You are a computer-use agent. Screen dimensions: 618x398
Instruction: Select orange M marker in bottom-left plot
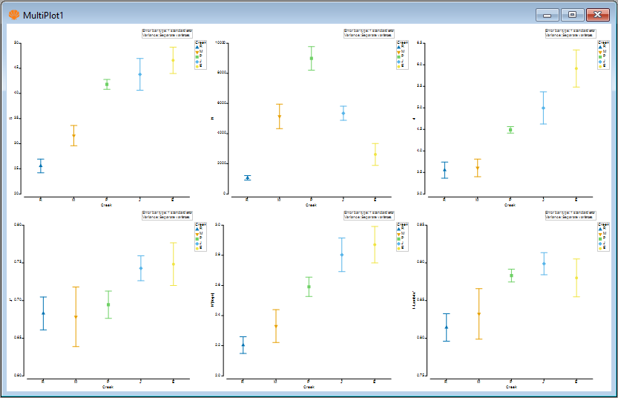click(x=76, y=317)
